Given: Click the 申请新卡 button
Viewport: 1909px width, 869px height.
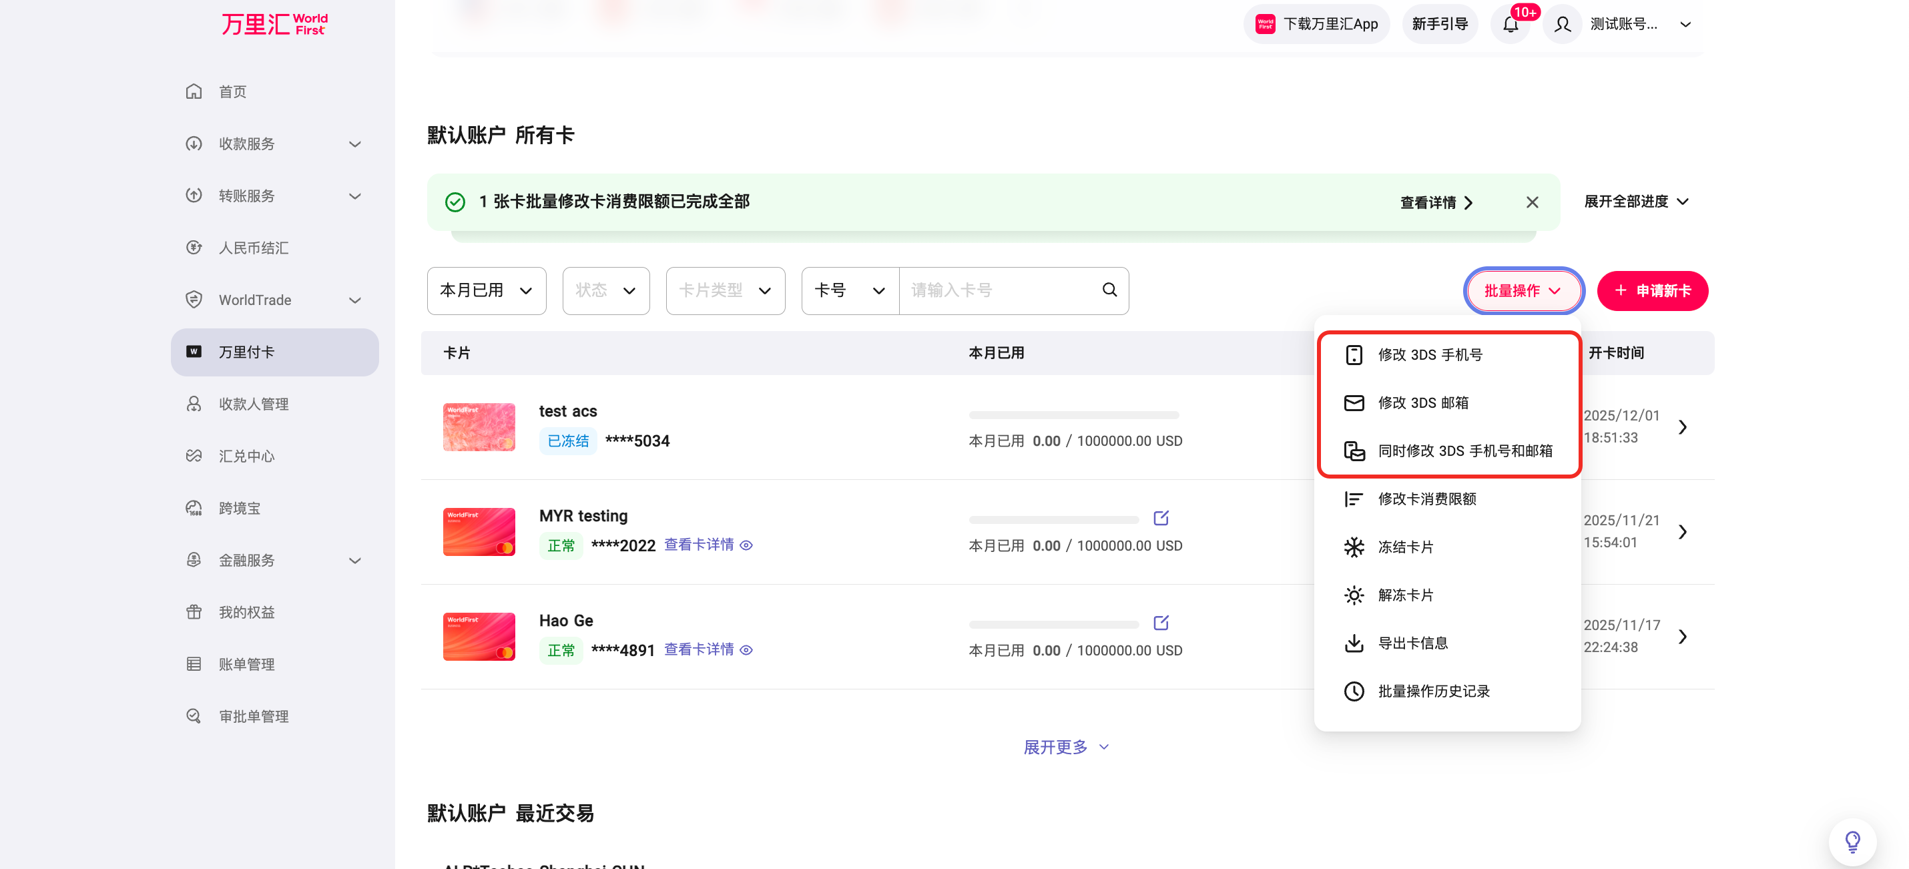Looking at the screenshot, I should 1652,290.
